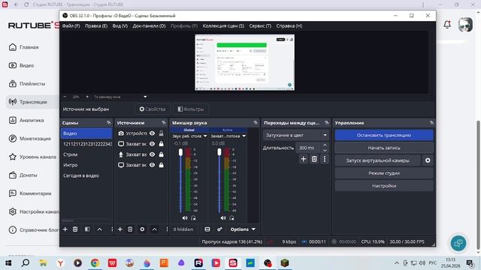Switch the audio mixer layout icon
The height and width of the screenshot is (270, 481).
pos(207,229)
